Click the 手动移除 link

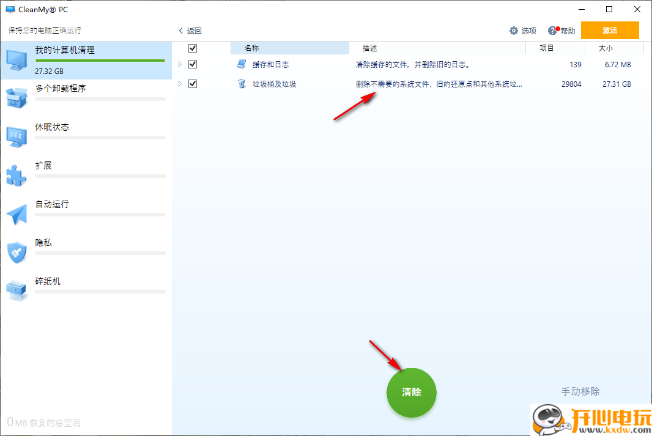point(579,391)
